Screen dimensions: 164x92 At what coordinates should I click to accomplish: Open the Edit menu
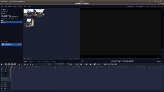(x=6, y=6)
